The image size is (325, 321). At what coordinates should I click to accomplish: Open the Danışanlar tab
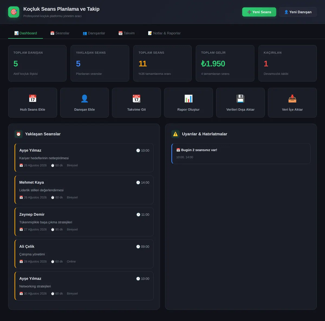pyautogui.click(x=94, y=33)
